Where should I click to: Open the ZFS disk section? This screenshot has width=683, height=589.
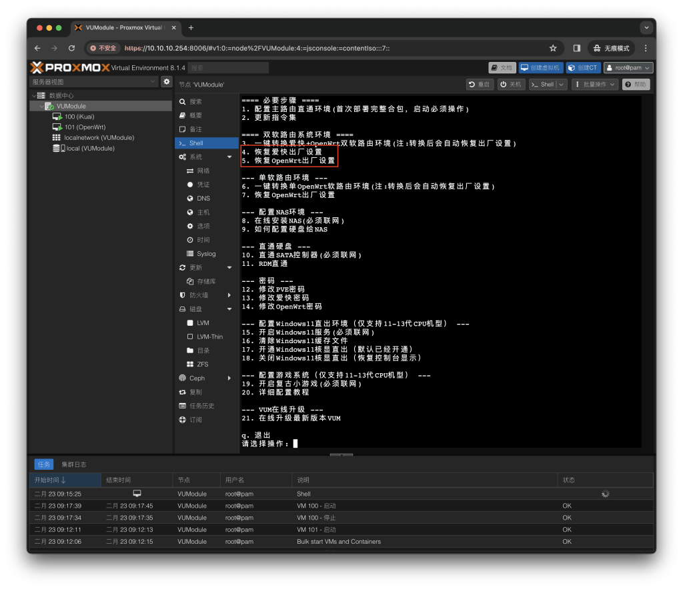(202, 364)
